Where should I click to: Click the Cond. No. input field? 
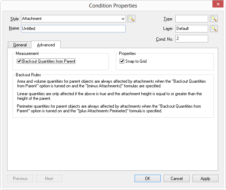(192, 38)
